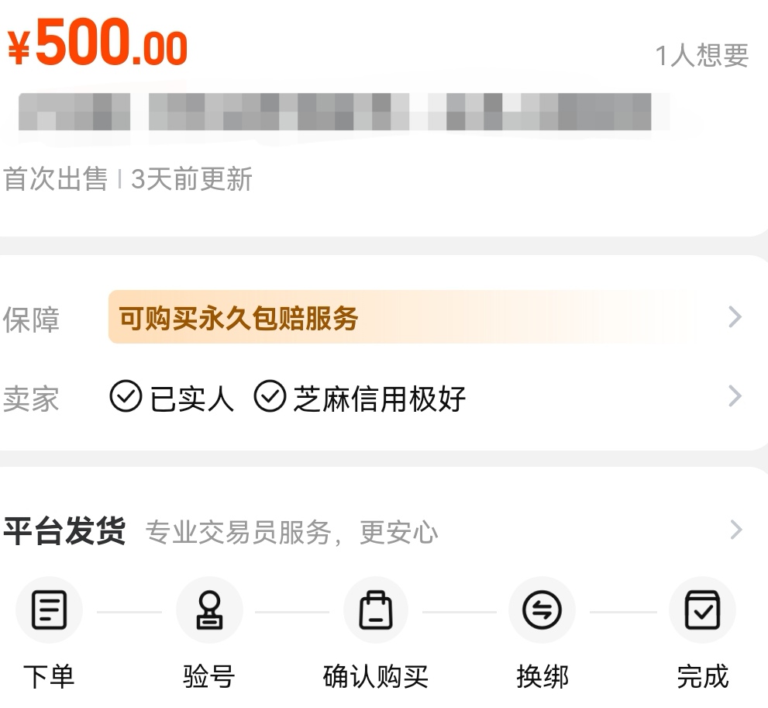This screenshot has width=768, height=708.
Task: Tap the 已实人 verification label
Action: pos(191,399)
